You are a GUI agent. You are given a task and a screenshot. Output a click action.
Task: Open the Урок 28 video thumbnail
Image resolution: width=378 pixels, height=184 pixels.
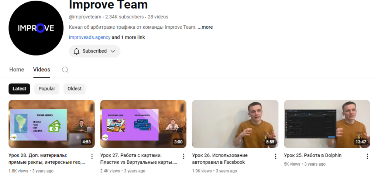click(x=52, y=124)
